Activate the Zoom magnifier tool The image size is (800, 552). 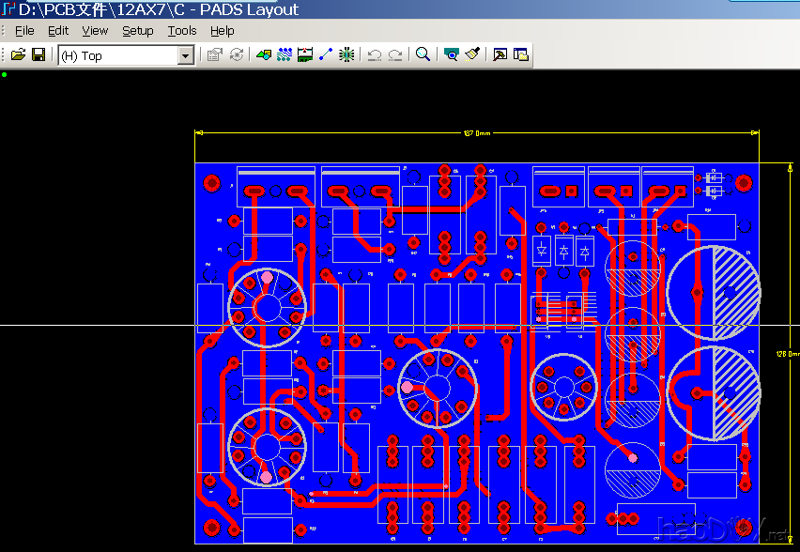point(423,55)
